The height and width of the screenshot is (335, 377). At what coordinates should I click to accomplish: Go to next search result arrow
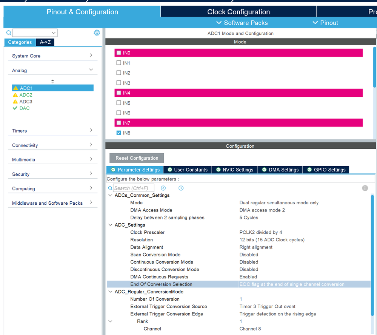pos(181,188)
